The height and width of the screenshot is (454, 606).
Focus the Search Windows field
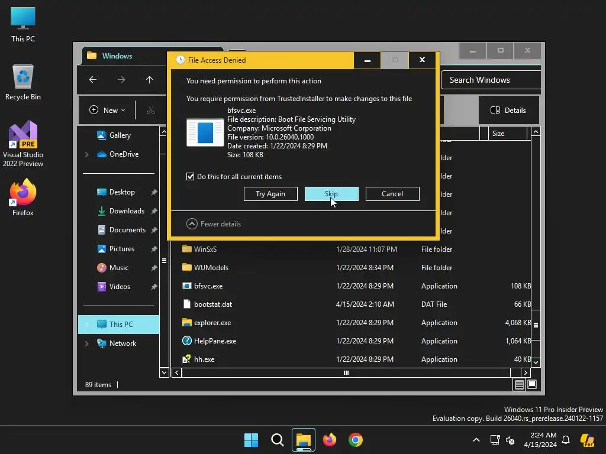pyautogui.click(x=491, y=80)
